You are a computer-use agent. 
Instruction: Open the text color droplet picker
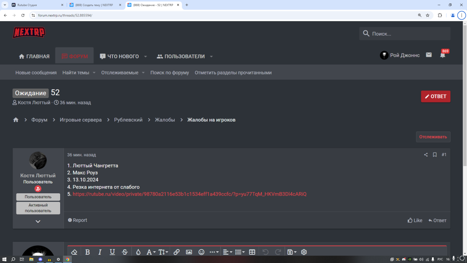pos(138,252)
